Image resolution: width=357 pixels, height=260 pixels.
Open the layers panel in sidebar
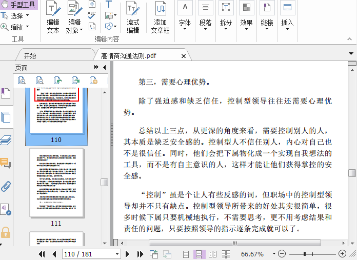pos(6,140)
